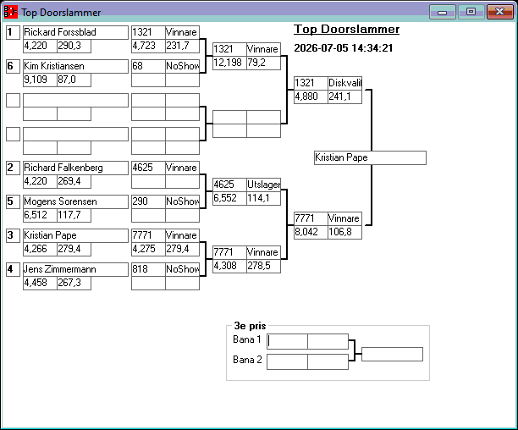Screen dimensions: 518x430
Task: Click the Bana 1 second input field
Action: point(328,341)
